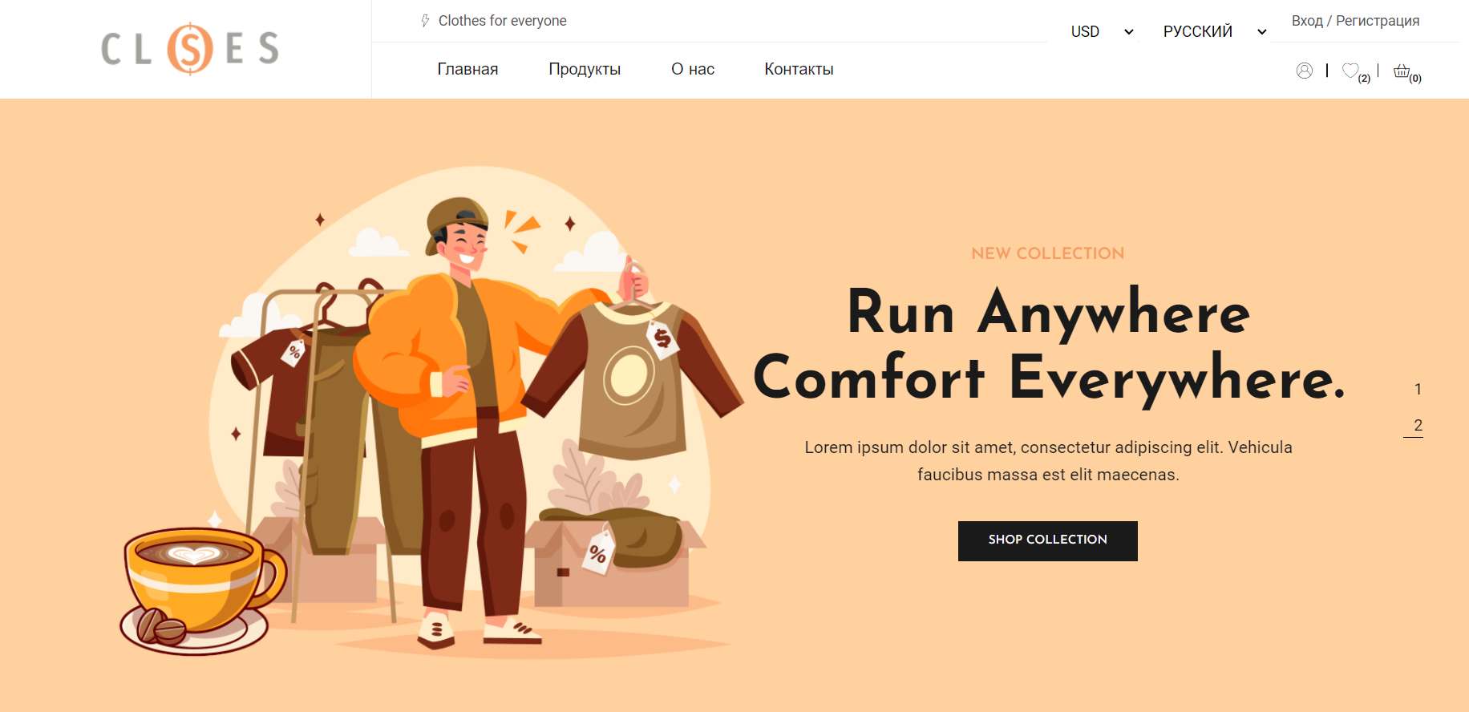Open the wishlist heart icon
The height and width of the screenshot is (712, 1469).
[x=1350, y=71]
